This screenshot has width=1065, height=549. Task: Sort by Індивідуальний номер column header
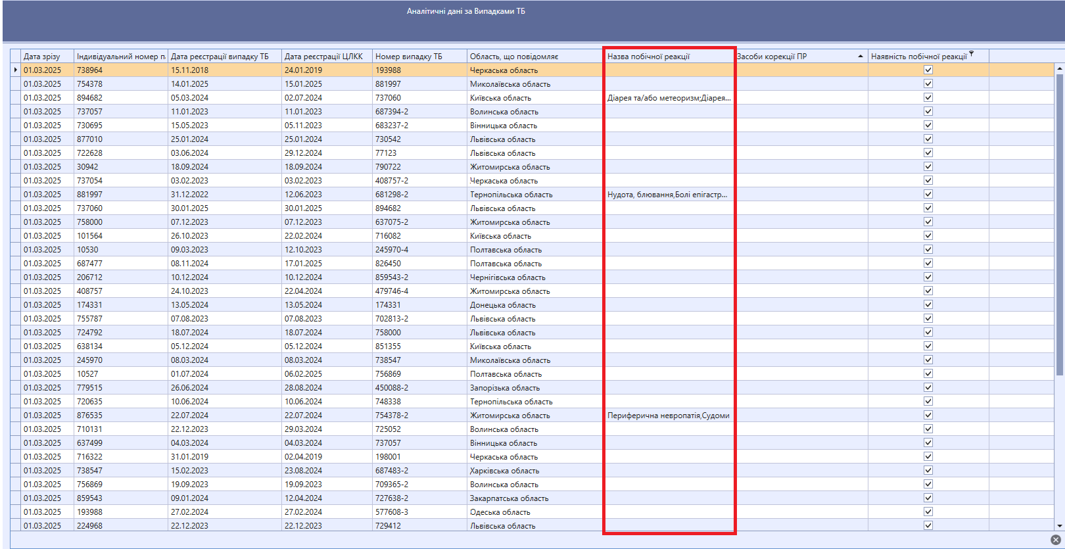point(121,57)
